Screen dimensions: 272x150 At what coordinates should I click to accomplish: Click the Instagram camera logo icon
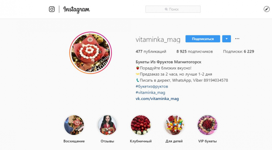[52, 9]
